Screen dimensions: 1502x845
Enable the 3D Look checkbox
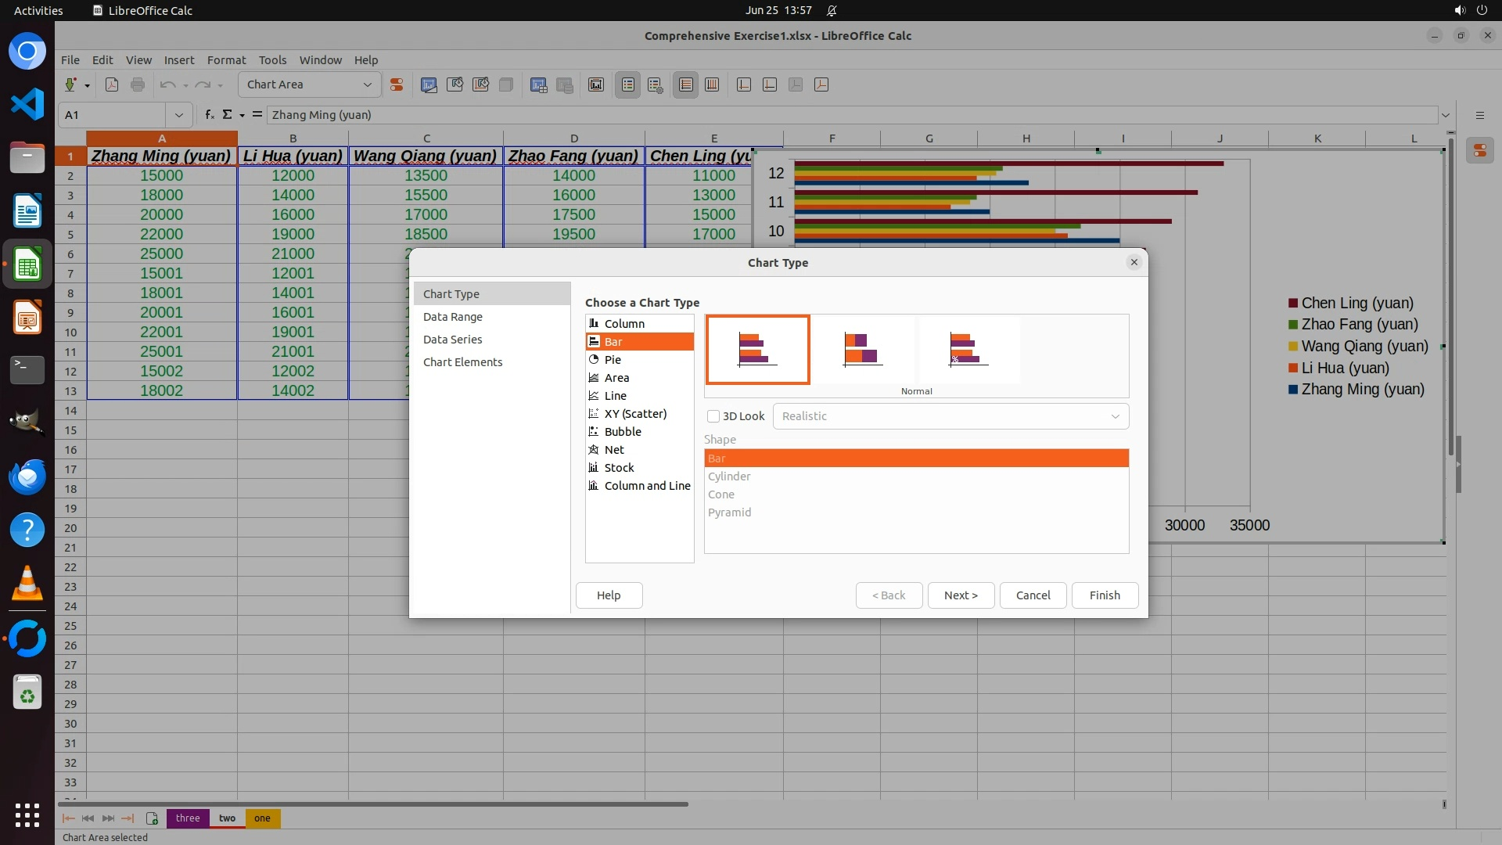point(713,416)
